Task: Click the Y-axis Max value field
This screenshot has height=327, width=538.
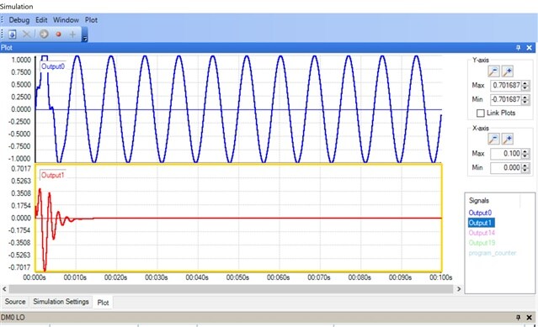Action: click(506, 85)
